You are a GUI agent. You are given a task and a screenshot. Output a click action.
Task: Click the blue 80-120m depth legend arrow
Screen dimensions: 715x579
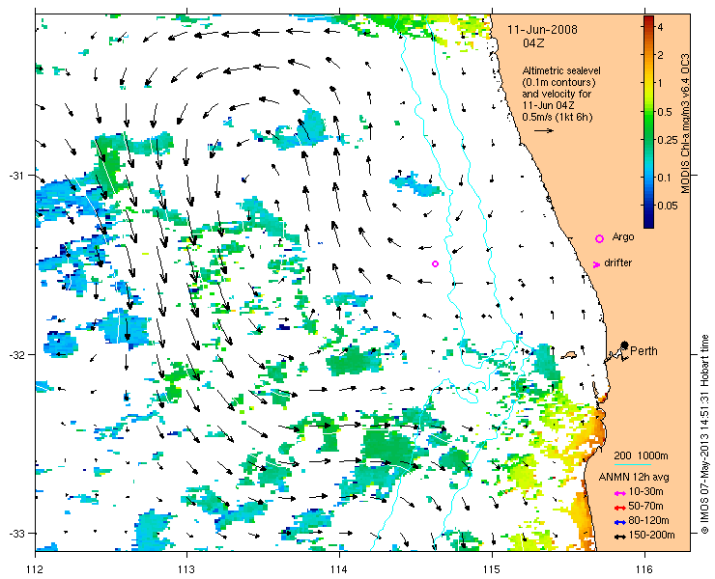619,522
